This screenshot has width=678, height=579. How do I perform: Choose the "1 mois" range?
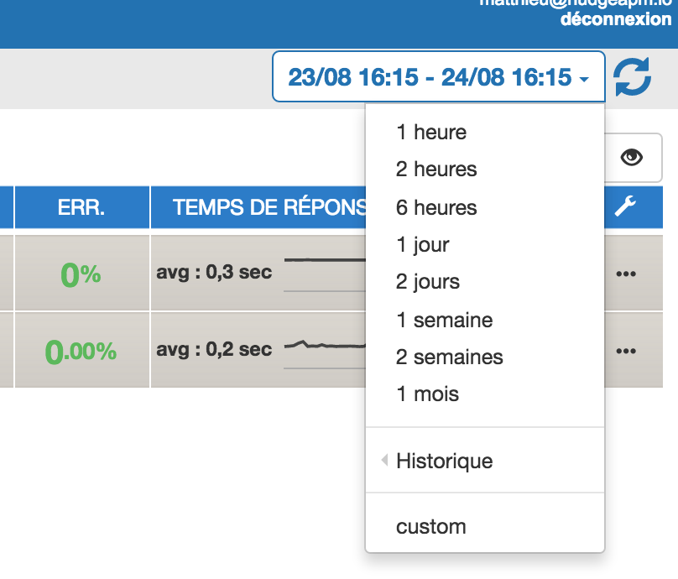(x=427, y=394)
